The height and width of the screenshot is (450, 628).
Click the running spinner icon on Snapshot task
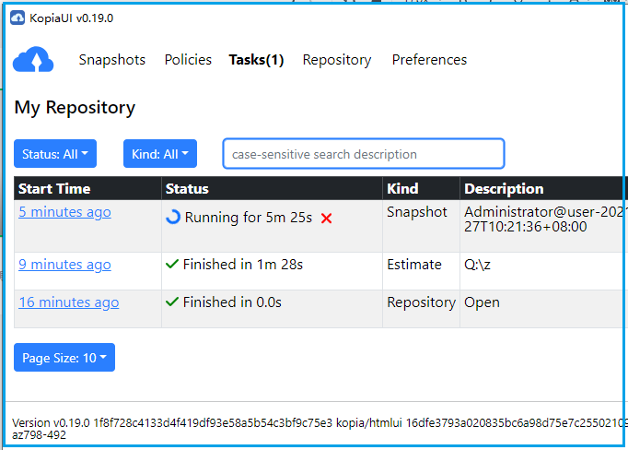point(173,218)
